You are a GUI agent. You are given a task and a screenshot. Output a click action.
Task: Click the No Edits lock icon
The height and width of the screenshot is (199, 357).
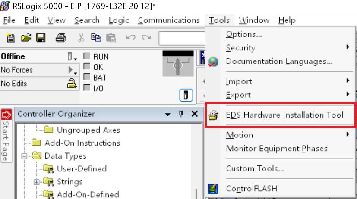point(72,84)
